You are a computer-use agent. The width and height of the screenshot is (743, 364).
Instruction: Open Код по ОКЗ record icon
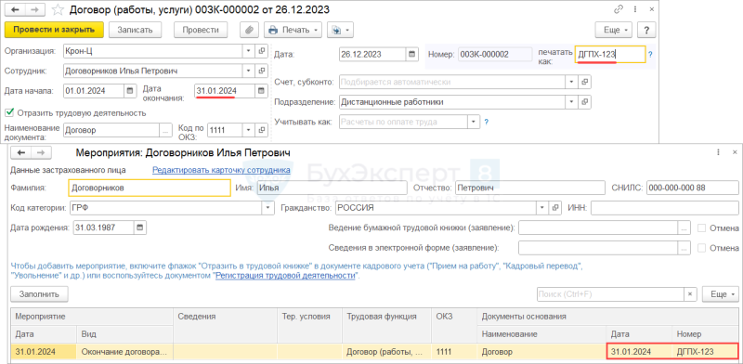[262, 129]
